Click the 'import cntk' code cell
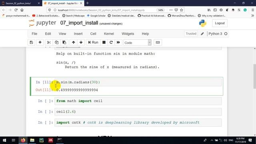Viewport: 256px width, 144px height. pyautogui.click(x=138, y=122)
